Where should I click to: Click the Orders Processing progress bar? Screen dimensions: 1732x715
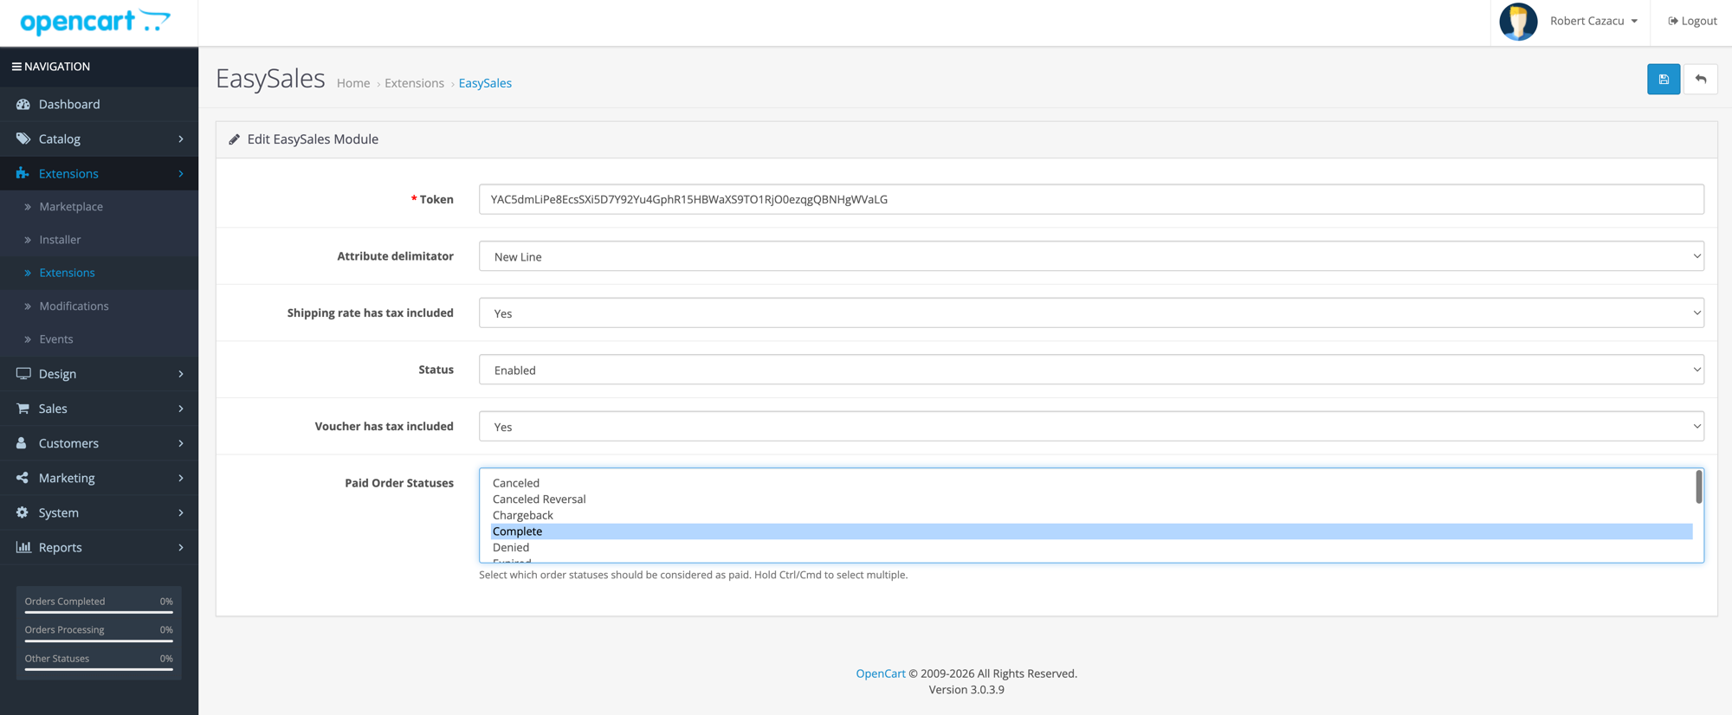point(99,641)
